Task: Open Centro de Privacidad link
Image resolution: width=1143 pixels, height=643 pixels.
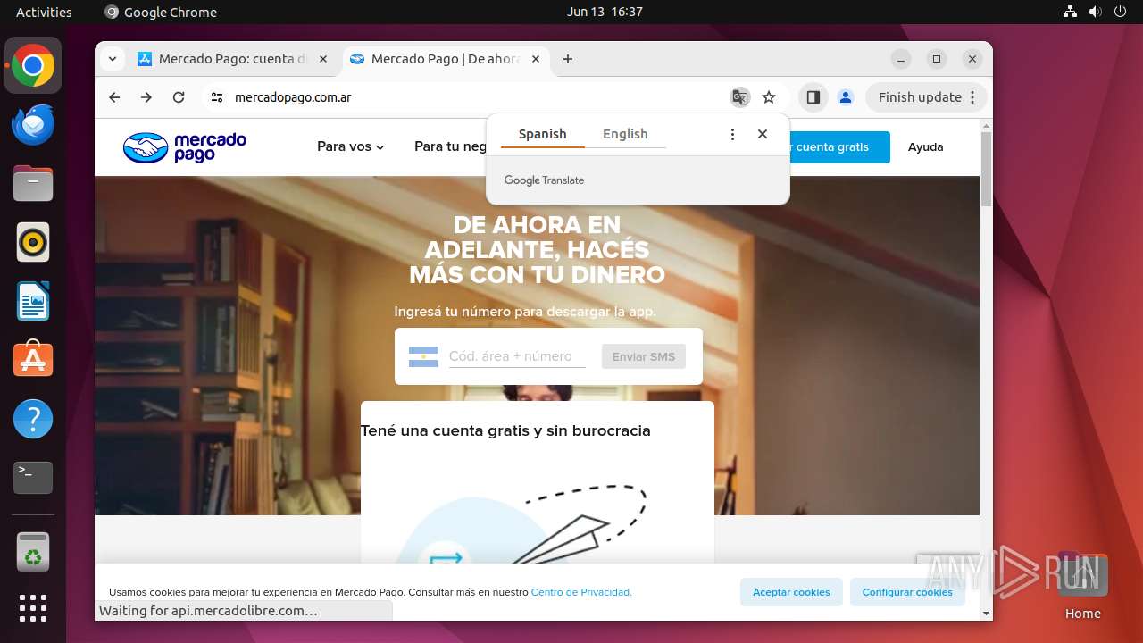Action: click(x=581, y=592)
